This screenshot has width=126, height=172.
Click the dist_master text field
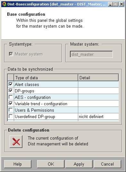point(91,54)
